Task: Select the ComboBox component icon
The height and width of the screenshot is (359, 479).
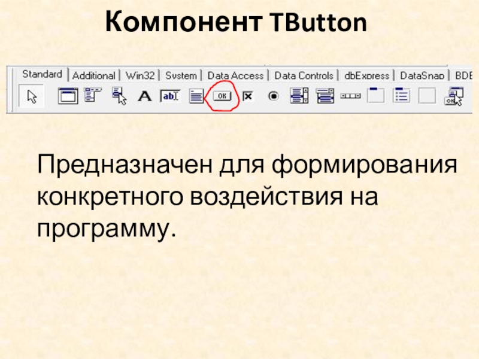Action: pyautogui.click(x=325, y=96)
